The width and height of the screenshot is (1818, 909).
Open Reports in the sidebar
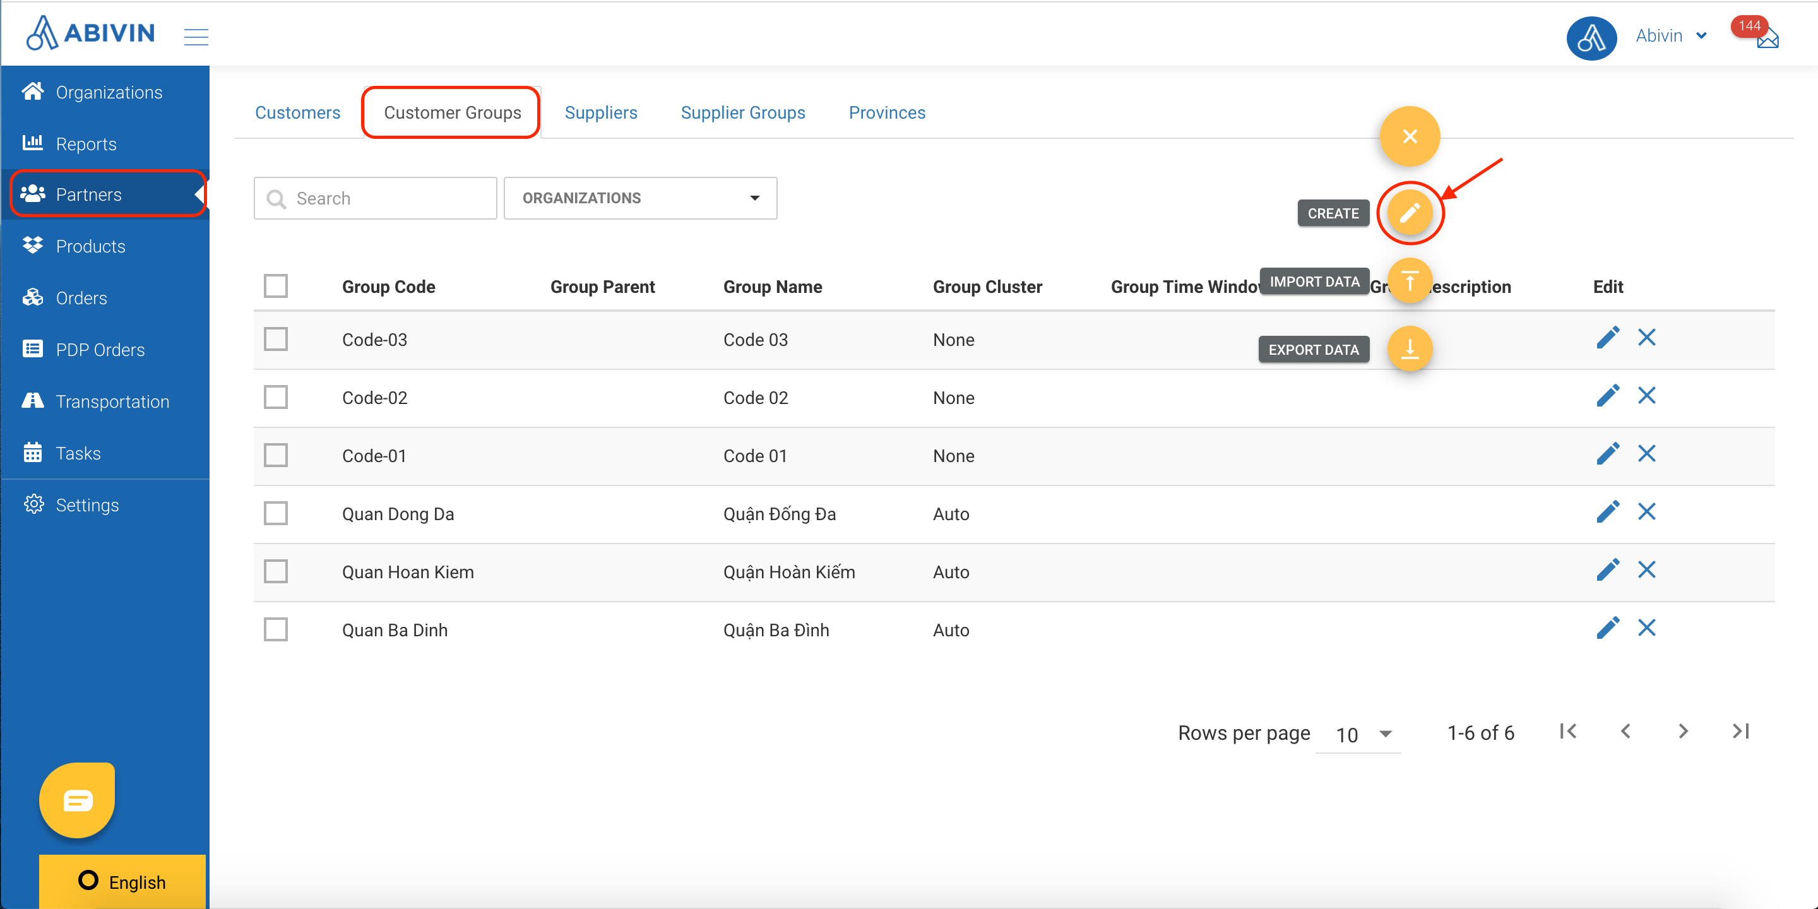pos(105,144)
